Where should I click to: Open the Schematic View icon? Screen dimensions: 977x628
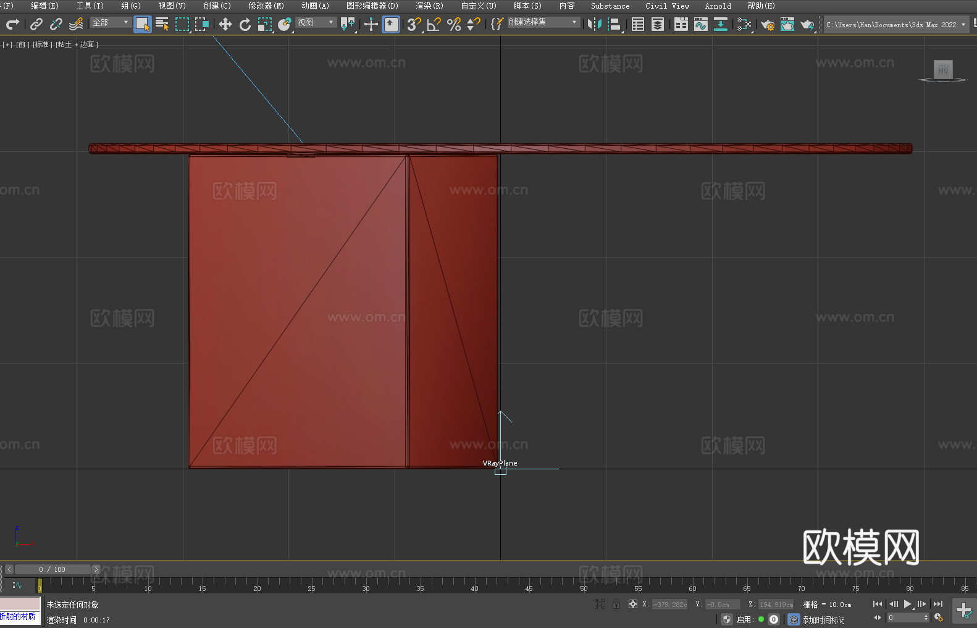744,24
